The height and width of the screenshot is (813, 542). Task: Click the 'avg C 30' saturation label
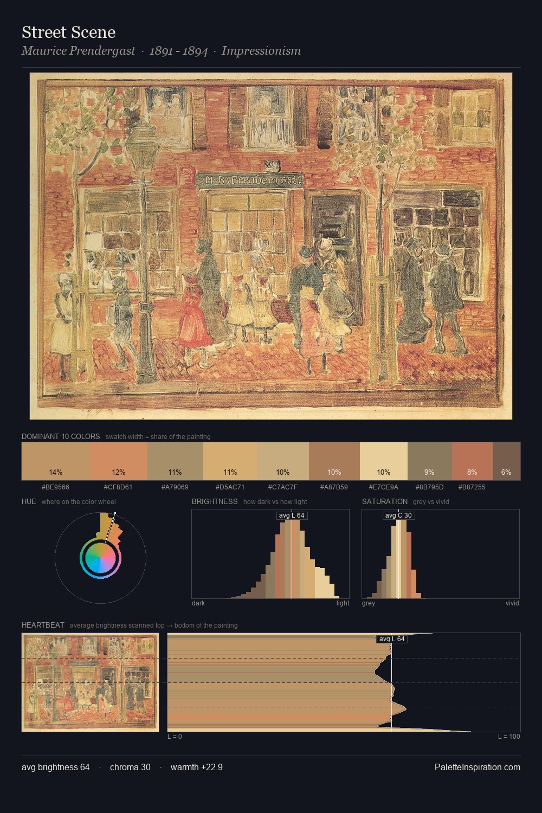[399, 515]
